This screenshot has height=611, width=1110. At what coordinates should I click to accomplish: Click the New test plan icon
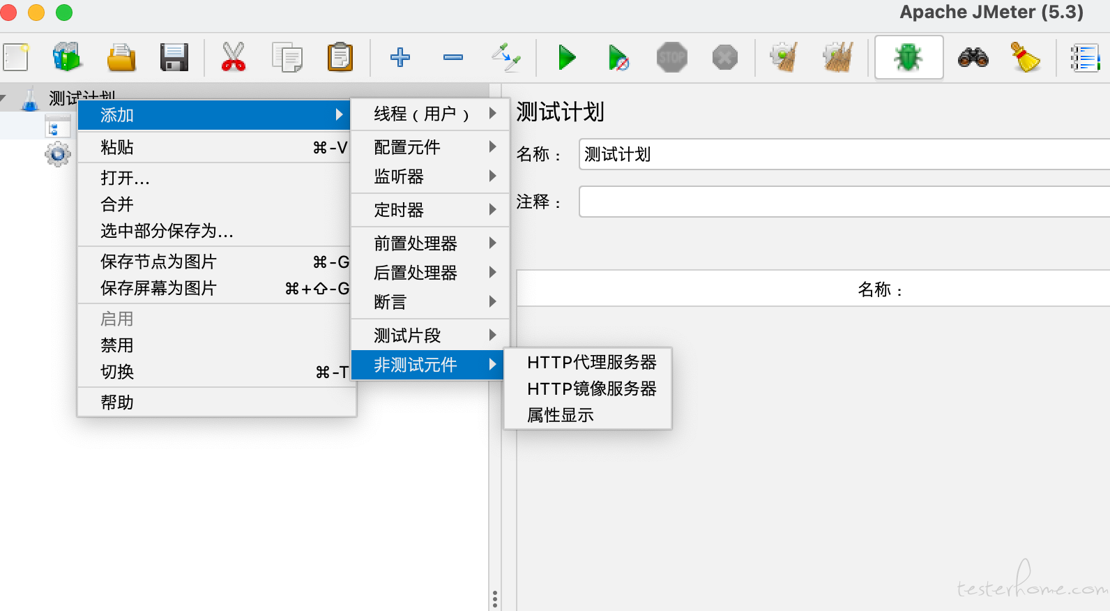tap(16, 57)
